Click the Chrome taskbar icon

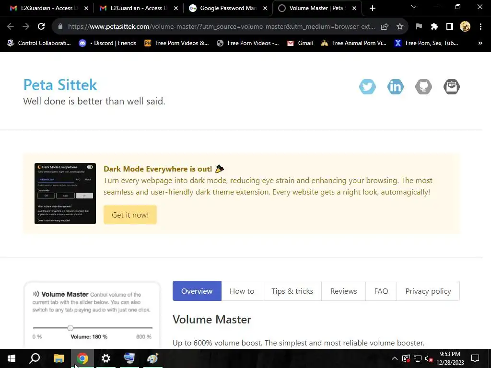click(x=82, y=358)
